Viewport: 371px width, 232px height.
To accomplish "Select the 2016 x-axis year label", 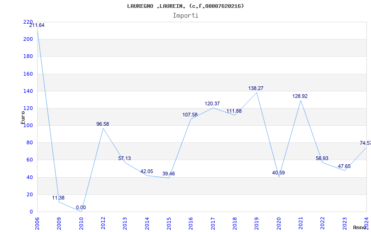I will coord(191,223).
